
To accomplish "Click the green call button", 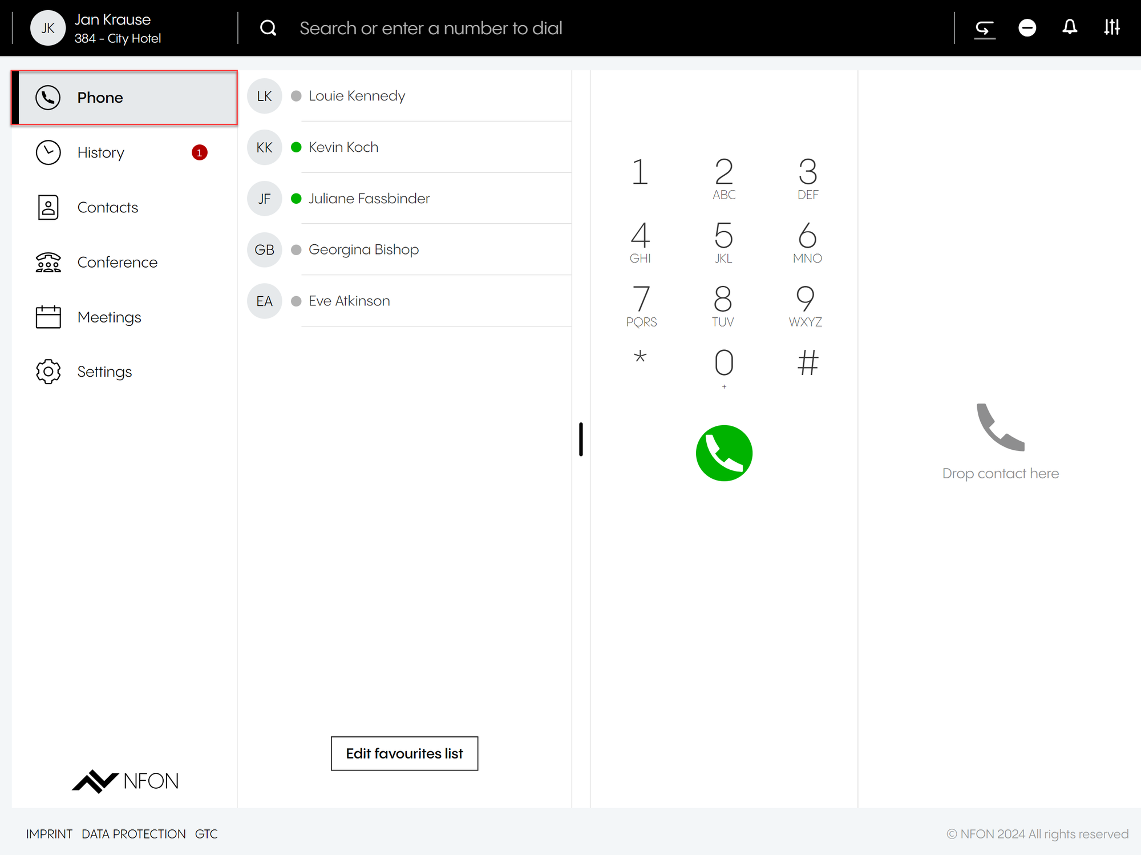I will (724, 453).
